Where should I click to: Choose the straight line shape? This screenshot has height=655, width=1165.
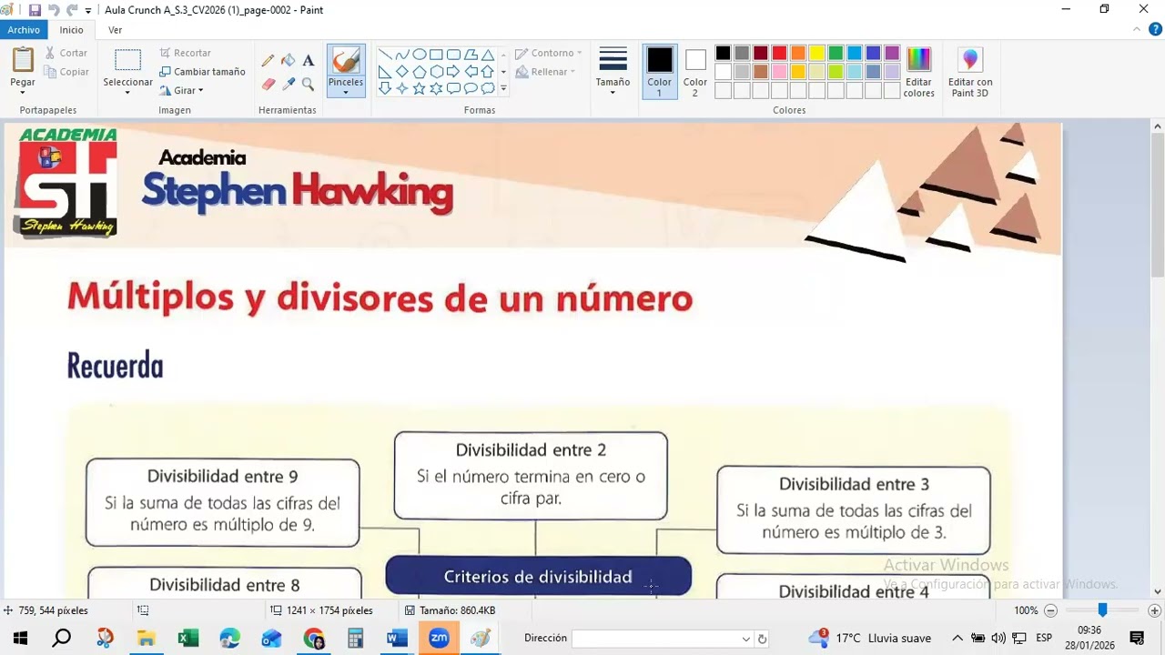point(385,55)
